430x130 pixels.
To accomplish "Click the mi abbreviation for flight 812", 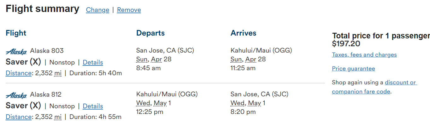I will pos(58,117).
